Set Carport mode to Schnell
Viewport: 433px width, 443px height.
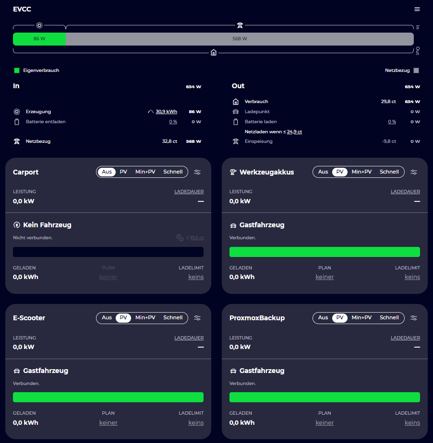[x=173, y=172]
